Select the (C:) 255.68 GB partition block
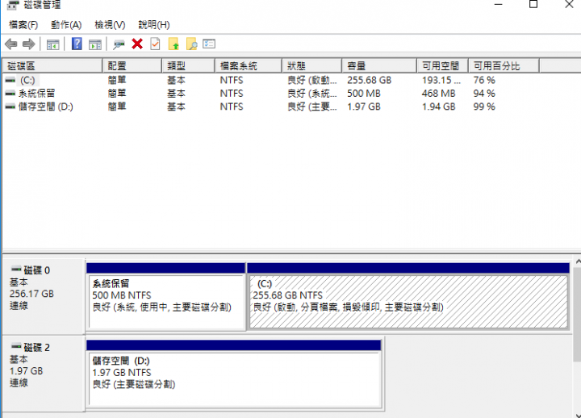Image resolution: width=581 pixels, height=418 pixels. [408, 296]
